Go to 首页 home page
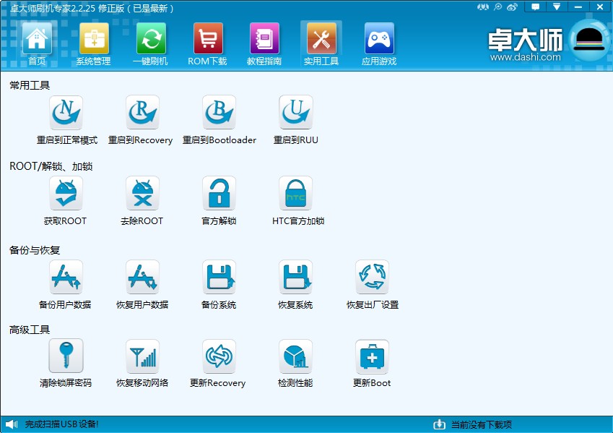613x433 pixels. (x=37, y=42)
